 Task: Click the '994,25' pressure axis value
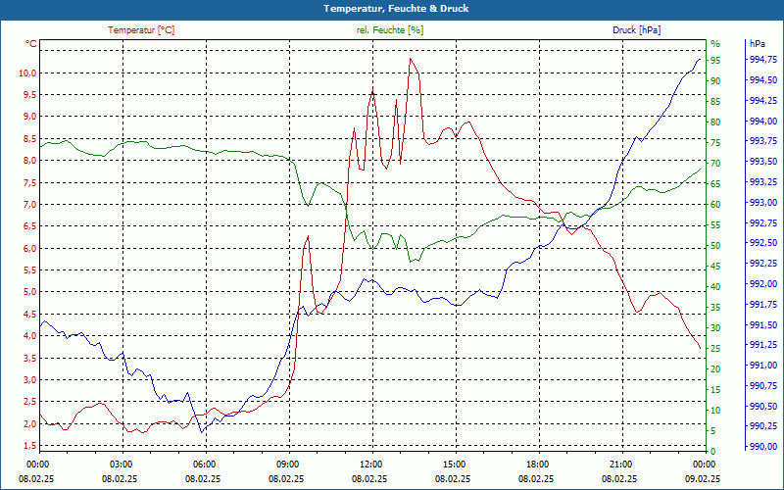tap(763, 101)
